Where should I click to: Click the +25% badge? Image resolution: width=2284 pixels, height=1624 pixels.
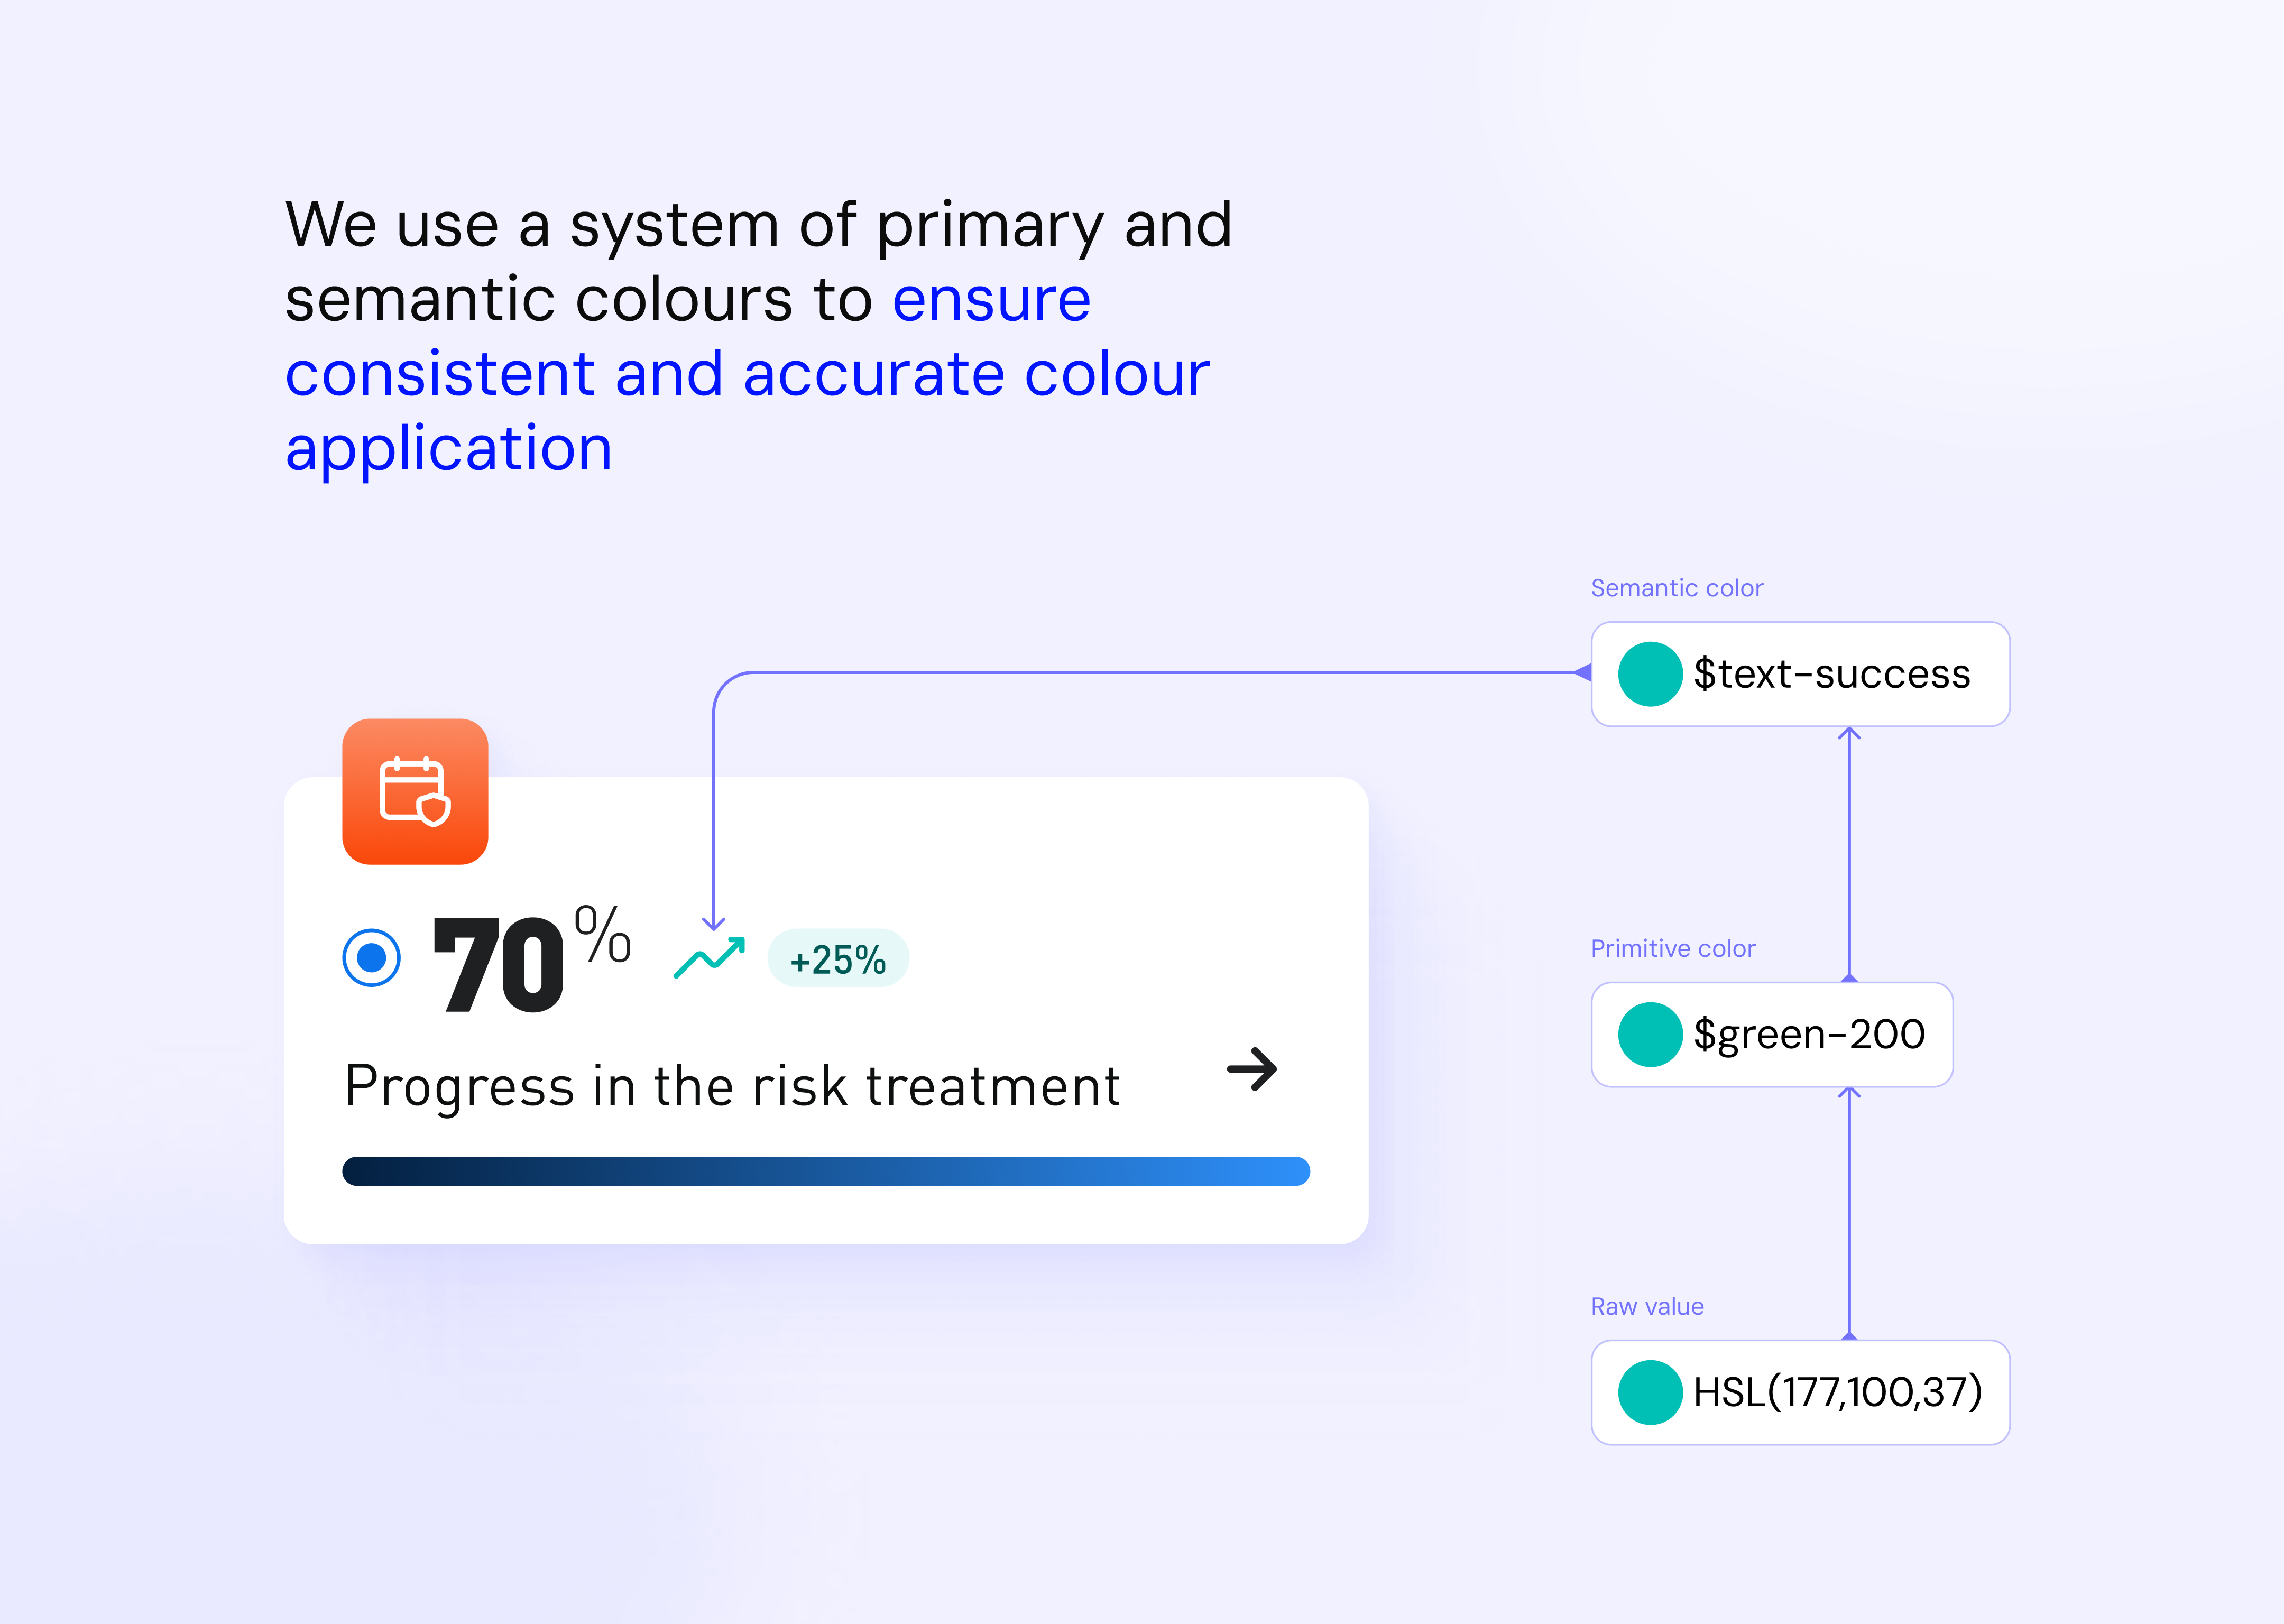tap(838, 958)
